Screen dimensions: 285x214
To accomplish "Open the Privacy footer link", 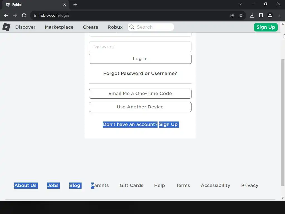I will (250, 185).
